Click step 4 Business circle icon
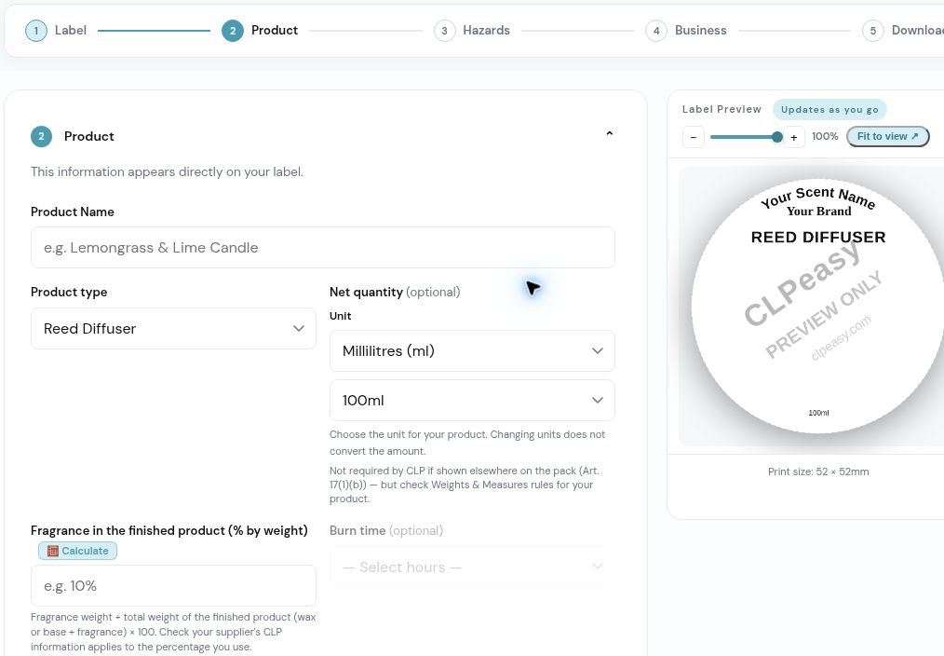Image resolution: width=944 pixels, height=656 pixels. (x=656, y=31)
